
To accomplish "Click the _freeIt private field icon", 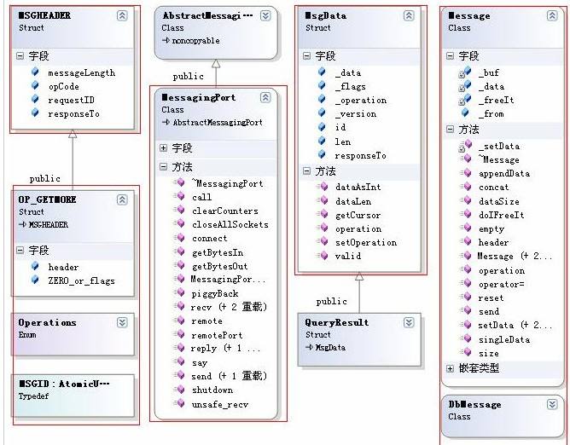I will (465, 100).
